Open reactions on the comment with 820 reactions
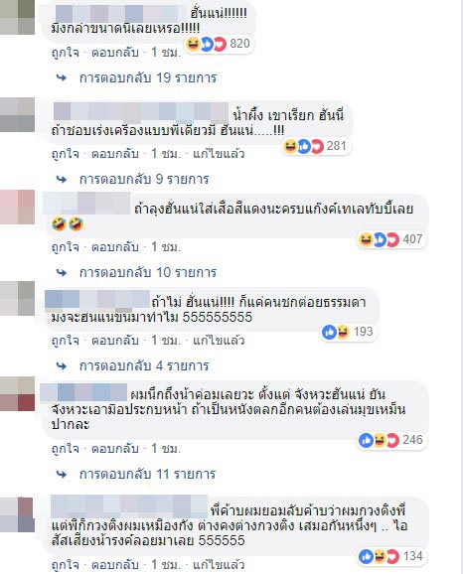This screenshot has width=463, height=574. [x=219, y=45]
